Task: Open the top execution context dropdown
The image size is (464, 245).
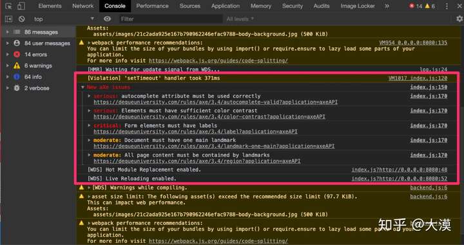Action: tap(64, 19)
